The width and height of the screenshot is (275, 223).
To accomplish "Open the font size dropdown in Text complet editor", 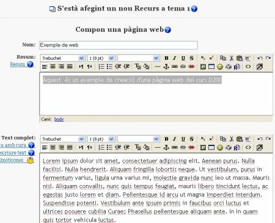I will tap(101, 139).
